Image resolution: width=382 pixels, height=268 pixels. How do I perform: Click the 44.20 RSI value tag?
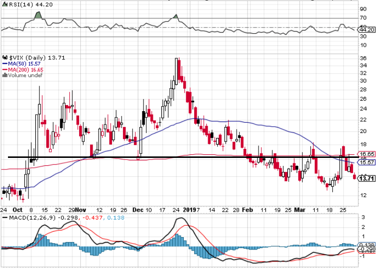(x=367, y=30)
